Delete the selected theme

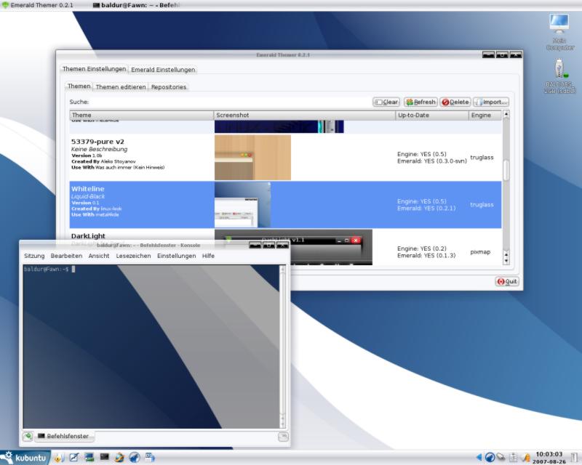point(455,102)
